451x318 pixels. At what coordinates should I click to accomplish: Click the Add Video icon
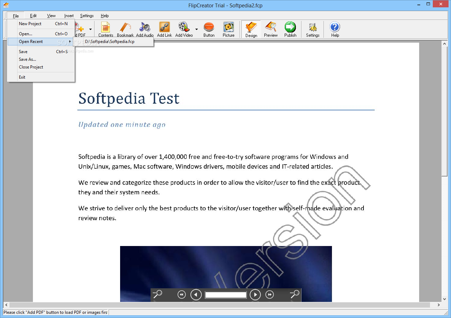coord(184,29)
